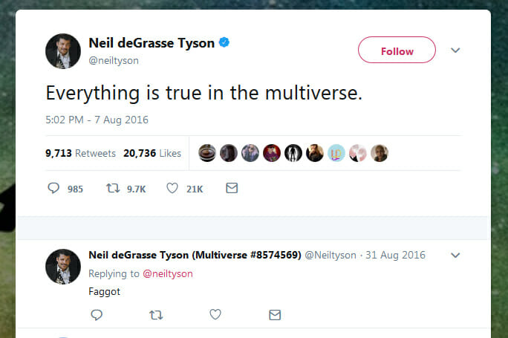Click the reply author's profile avatar
This screenshot has height=338, width=508.
tap(62, 266)
